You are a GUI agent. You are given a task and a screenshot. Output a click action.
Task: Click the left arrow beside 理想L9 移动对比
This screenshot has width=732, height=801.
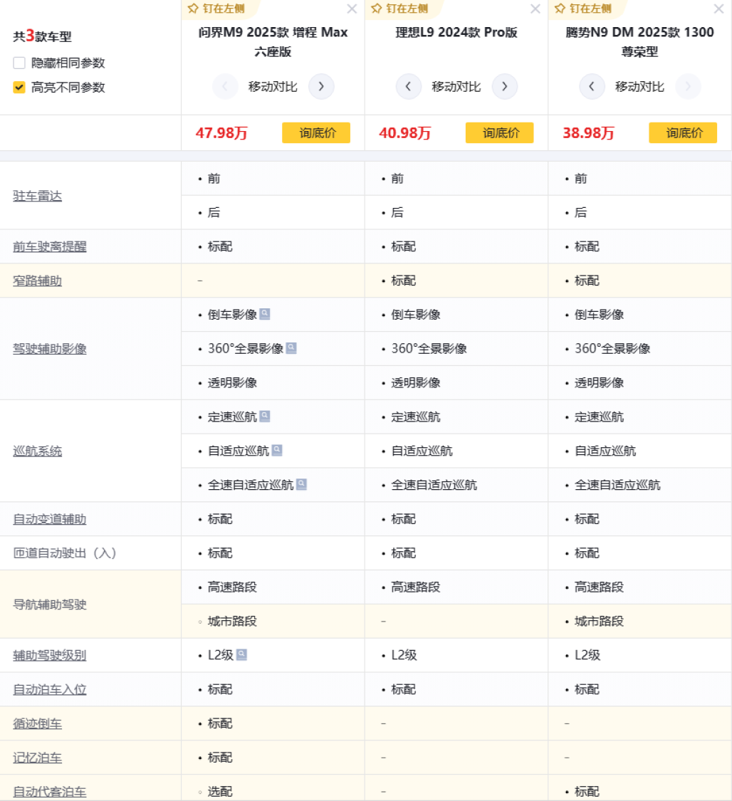(x=408, y=86)
